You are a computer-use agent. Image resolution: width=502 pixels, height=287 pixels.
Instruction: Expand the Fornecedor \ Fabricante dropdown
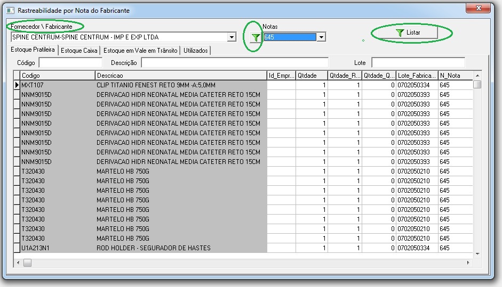point(232,37)
